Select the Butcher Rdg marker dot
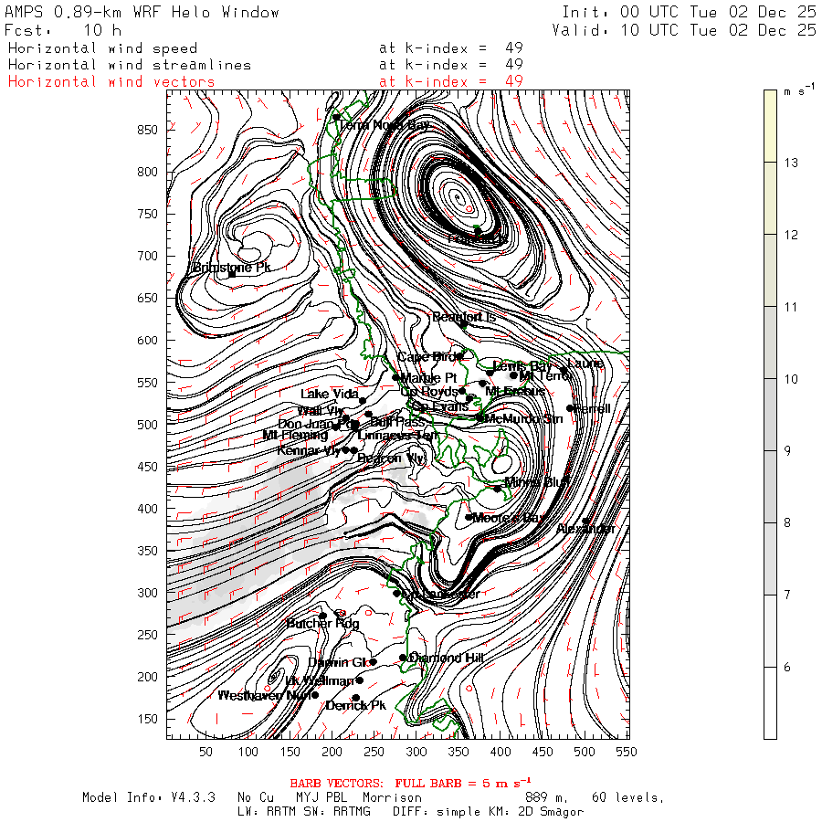Viewport: 822px width, 822px height. click(323, 616)
